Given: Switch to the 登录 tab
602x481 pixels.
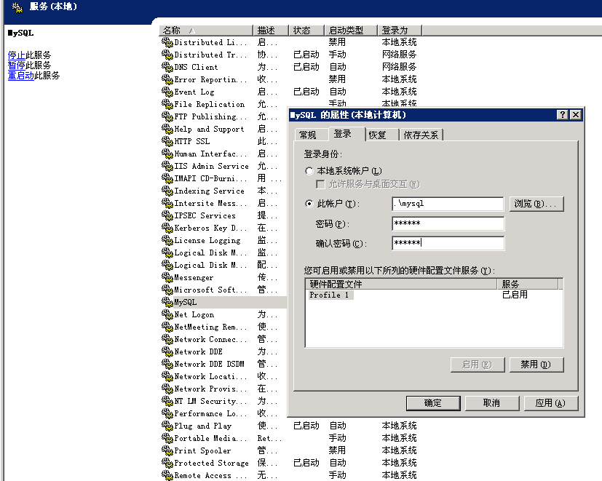Looking at the screenshot, I should click(x=346, y=134).
